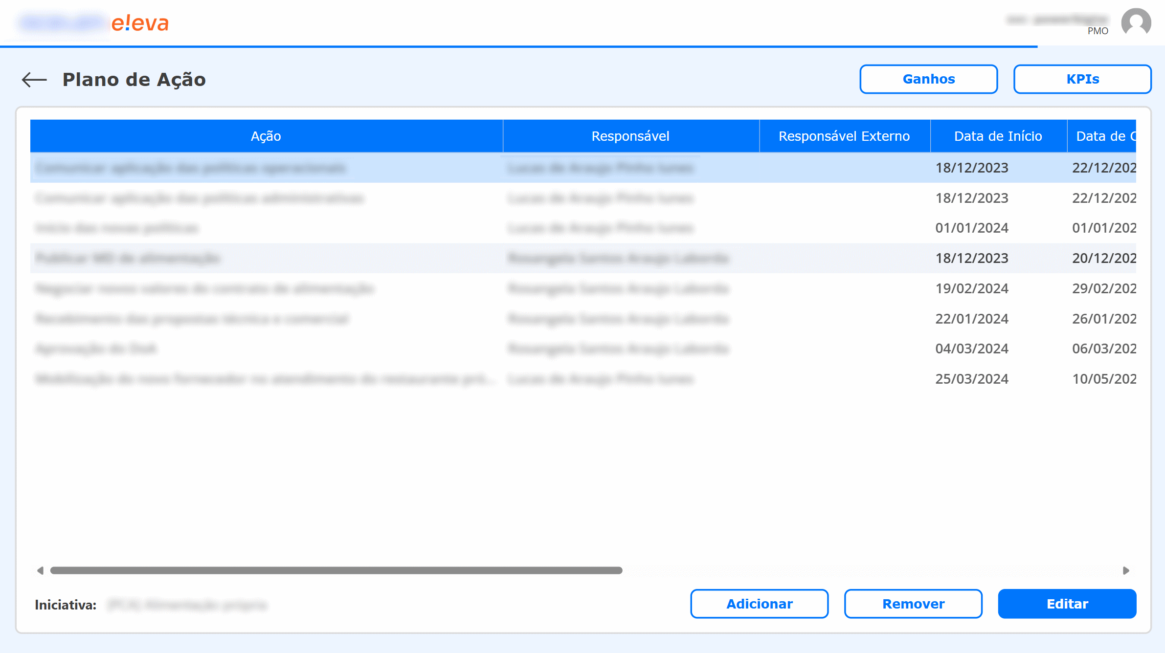Open the KPIs view
This screenshot has height=653, width=1165.
pyautogui.click(x=1082, y=79)
